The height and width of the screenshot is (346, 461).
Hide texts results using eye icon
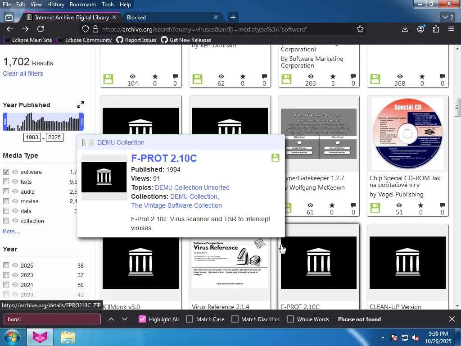pos(15,182)
